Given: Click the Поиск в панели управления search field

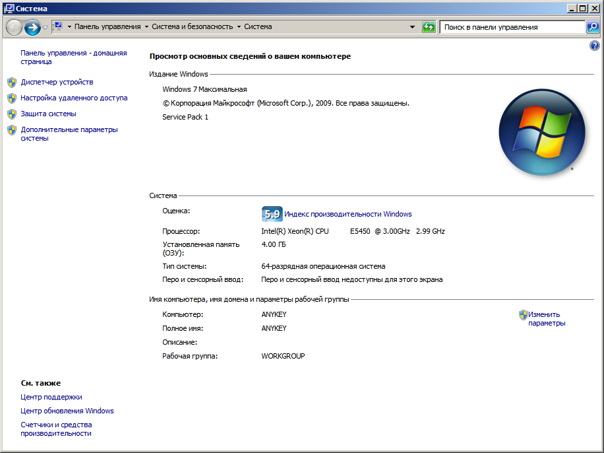Looking at the screenshot, I should (512, 27).
